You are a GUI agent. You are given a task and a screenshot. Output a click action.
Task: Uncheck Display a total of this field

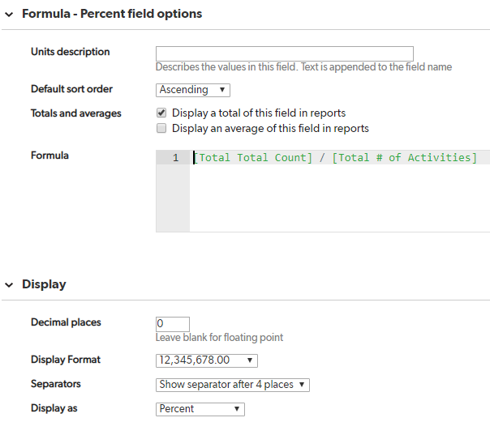161,113
